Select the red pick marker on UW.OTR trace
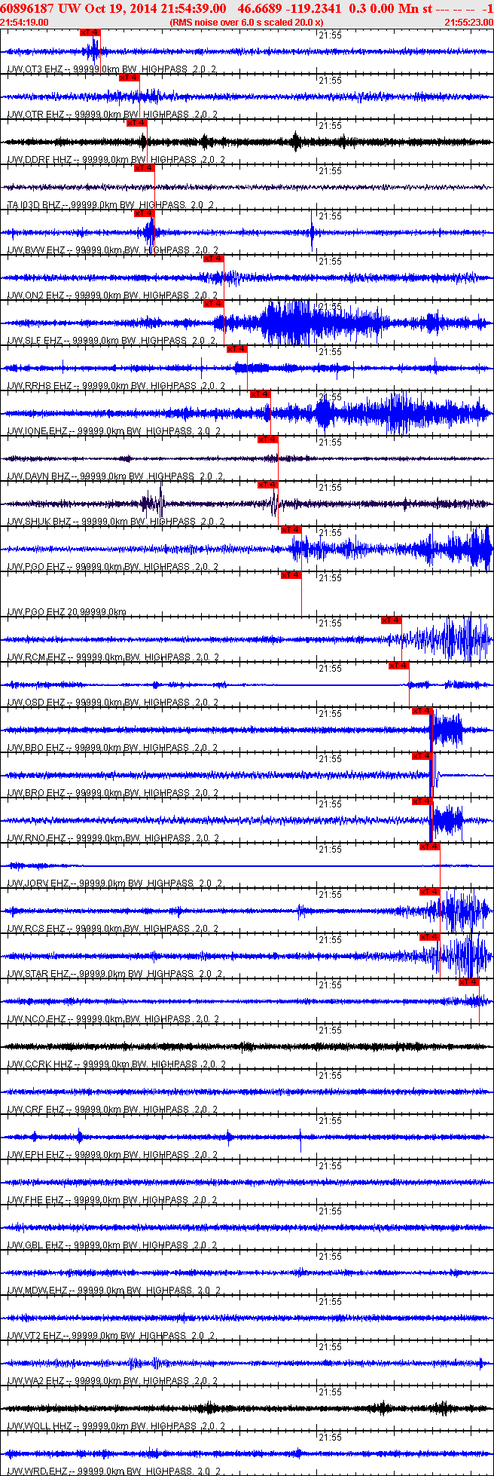This screenshot has height=1476, width=494. point(129,78)
